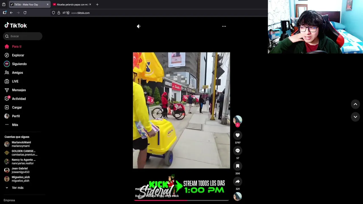Close the Abuelas pelando papas tab
Screen dimensions: 363x204
(90, 5)
